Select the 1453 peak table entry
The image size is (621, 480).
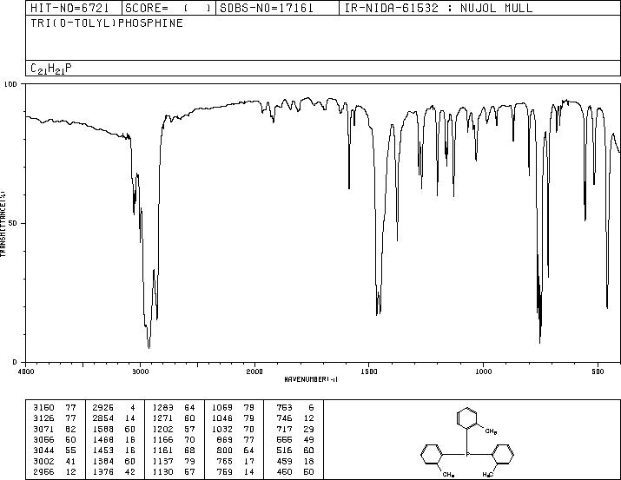click(114, 450)
